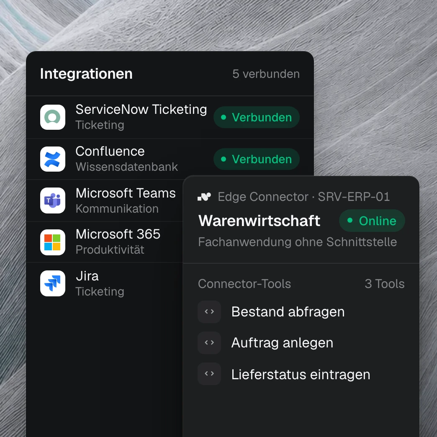Image resolution: width=437 pixels, height=437 pixels.
Task: Click the ServiceNow Ticketing app icon
Action: 53,117
